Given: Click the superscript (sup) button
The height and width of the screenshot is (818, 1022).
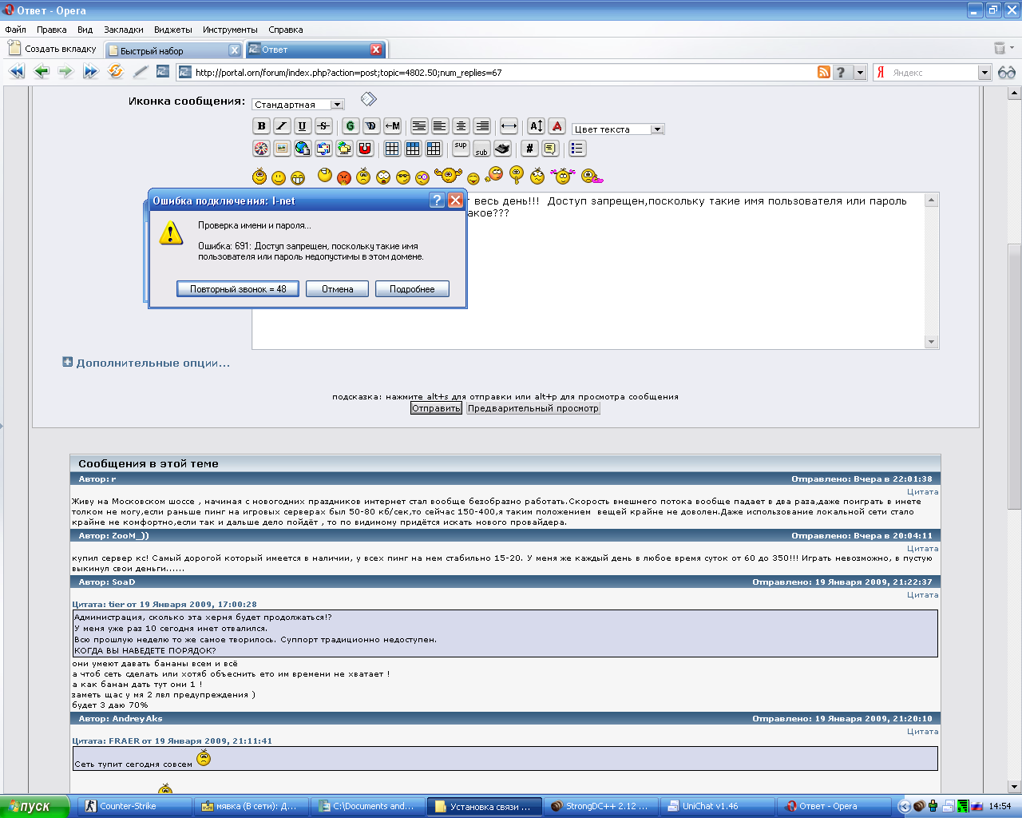Looking at the screenshot, I should [x=461, y=147].
